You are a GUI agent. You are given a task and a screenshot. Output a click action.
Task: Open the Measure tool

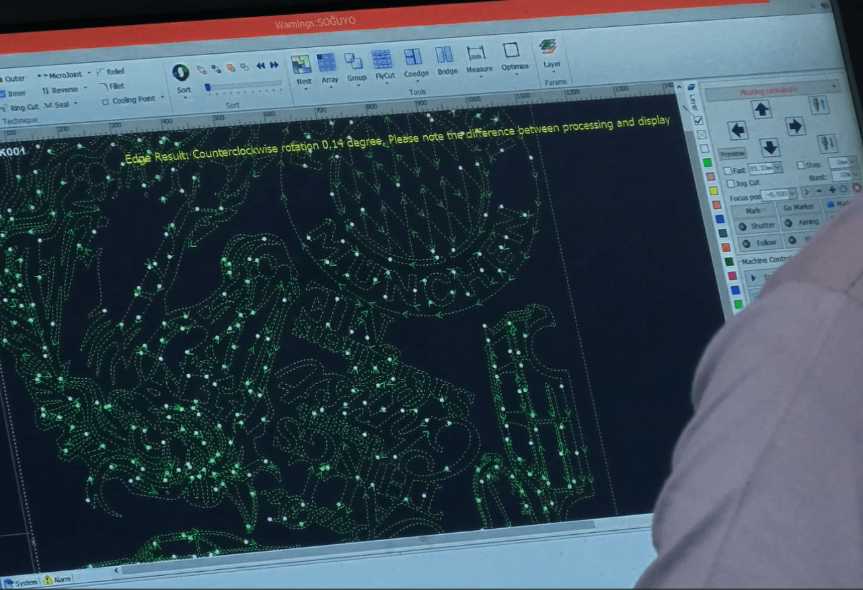(478, 57)
